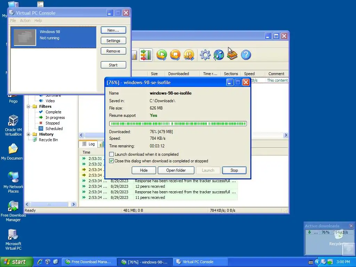The width and height of the screenshot is (356, 267).
Task: Open My Documents desktop icon
Action: coord(12,152)
